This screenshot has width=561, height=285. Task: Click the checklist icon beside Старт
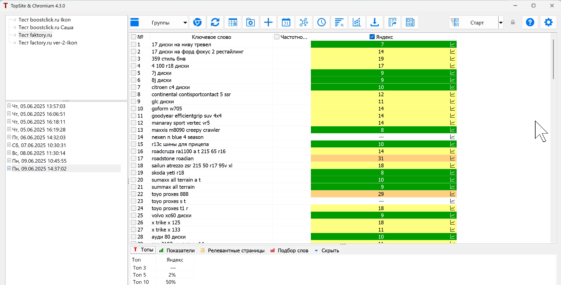pos(455,22)
